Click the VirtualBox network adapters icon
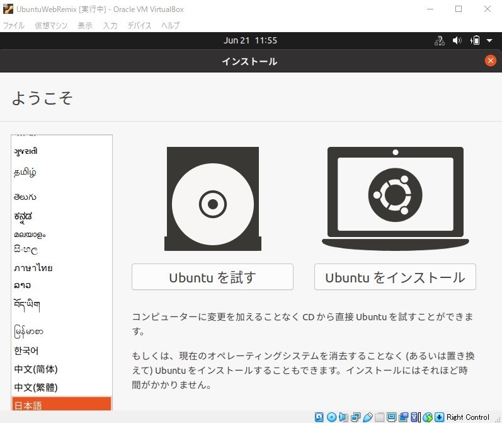502x423 pixels. point(355,417)
